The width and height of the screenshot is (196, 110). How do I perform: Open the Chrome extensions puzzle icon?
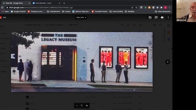161,8
